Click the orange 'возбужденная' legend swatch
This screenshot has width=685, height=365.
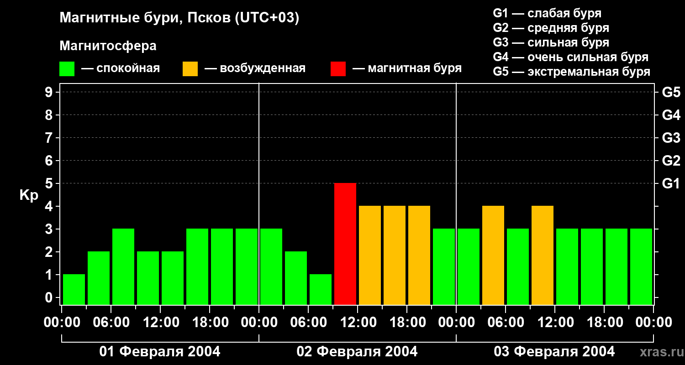[190, 69]
